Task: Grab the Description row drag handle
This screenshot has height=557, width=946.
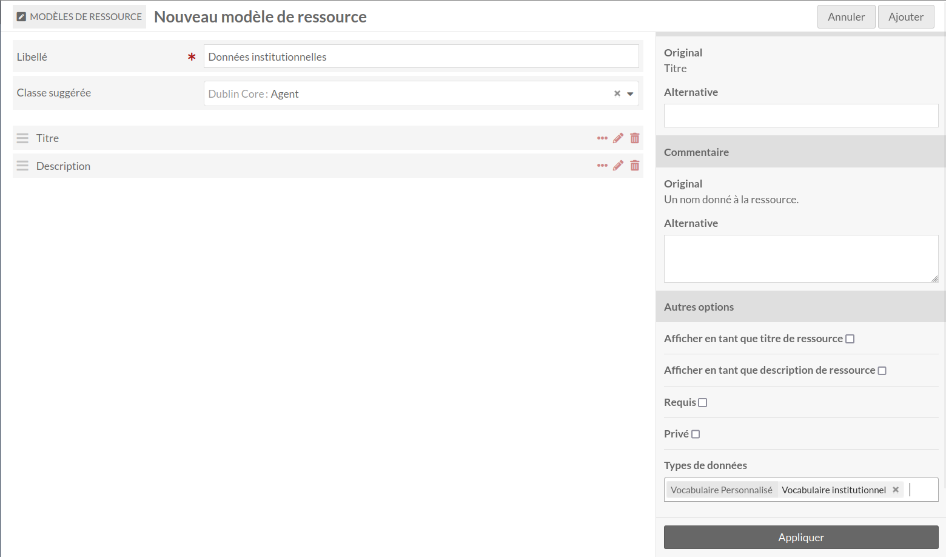Action: tap(22, 166)
